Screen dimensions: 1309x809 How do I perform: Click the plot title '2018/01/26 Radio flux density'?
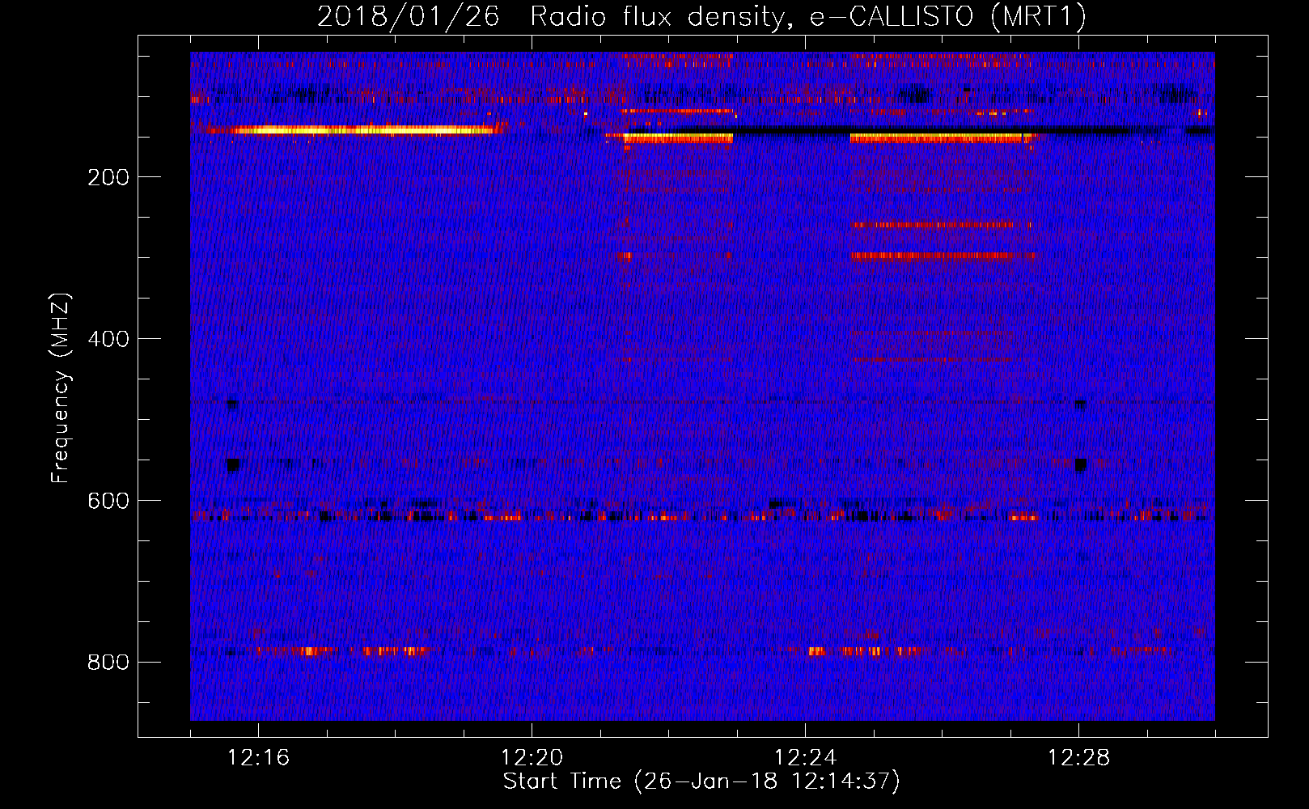pyautogui.click(x=701, y=17)
